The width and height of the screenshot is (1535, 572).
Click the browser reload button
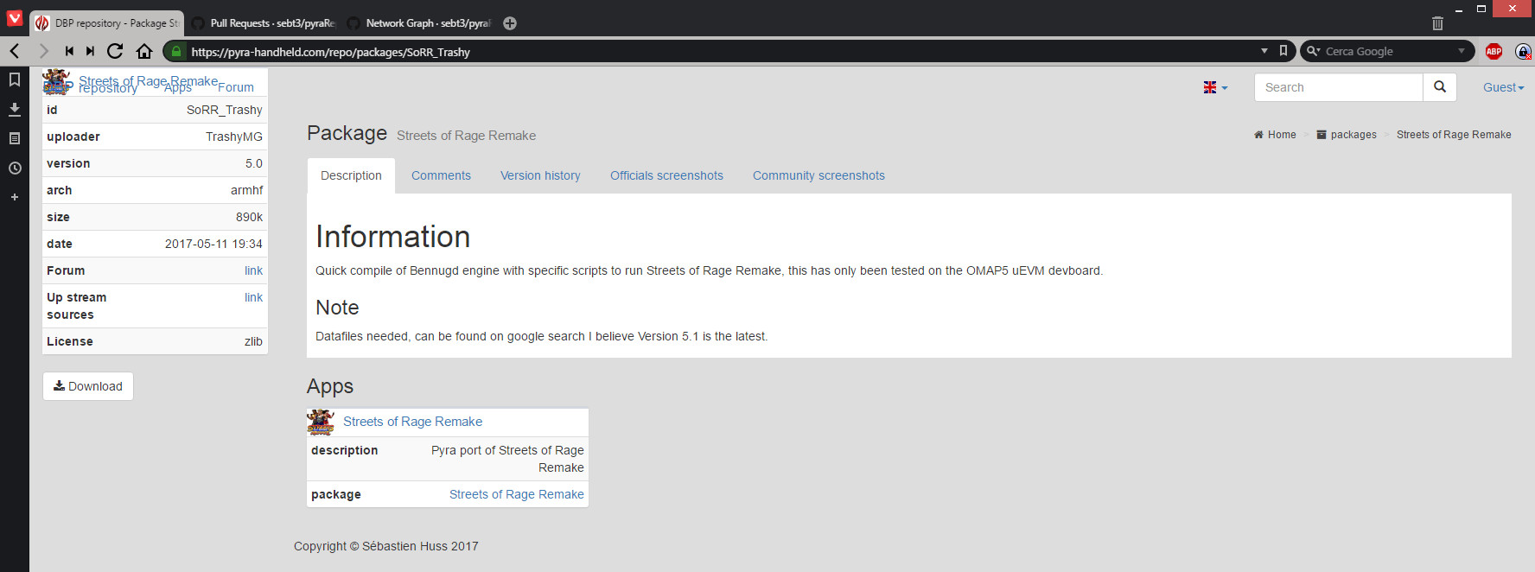tap(115, 51)
